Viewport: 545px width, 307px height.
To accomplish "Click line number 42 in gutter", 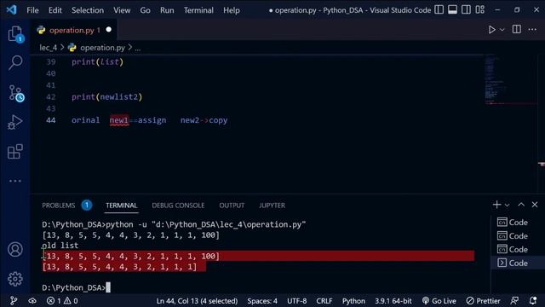I will click(51, 96).
